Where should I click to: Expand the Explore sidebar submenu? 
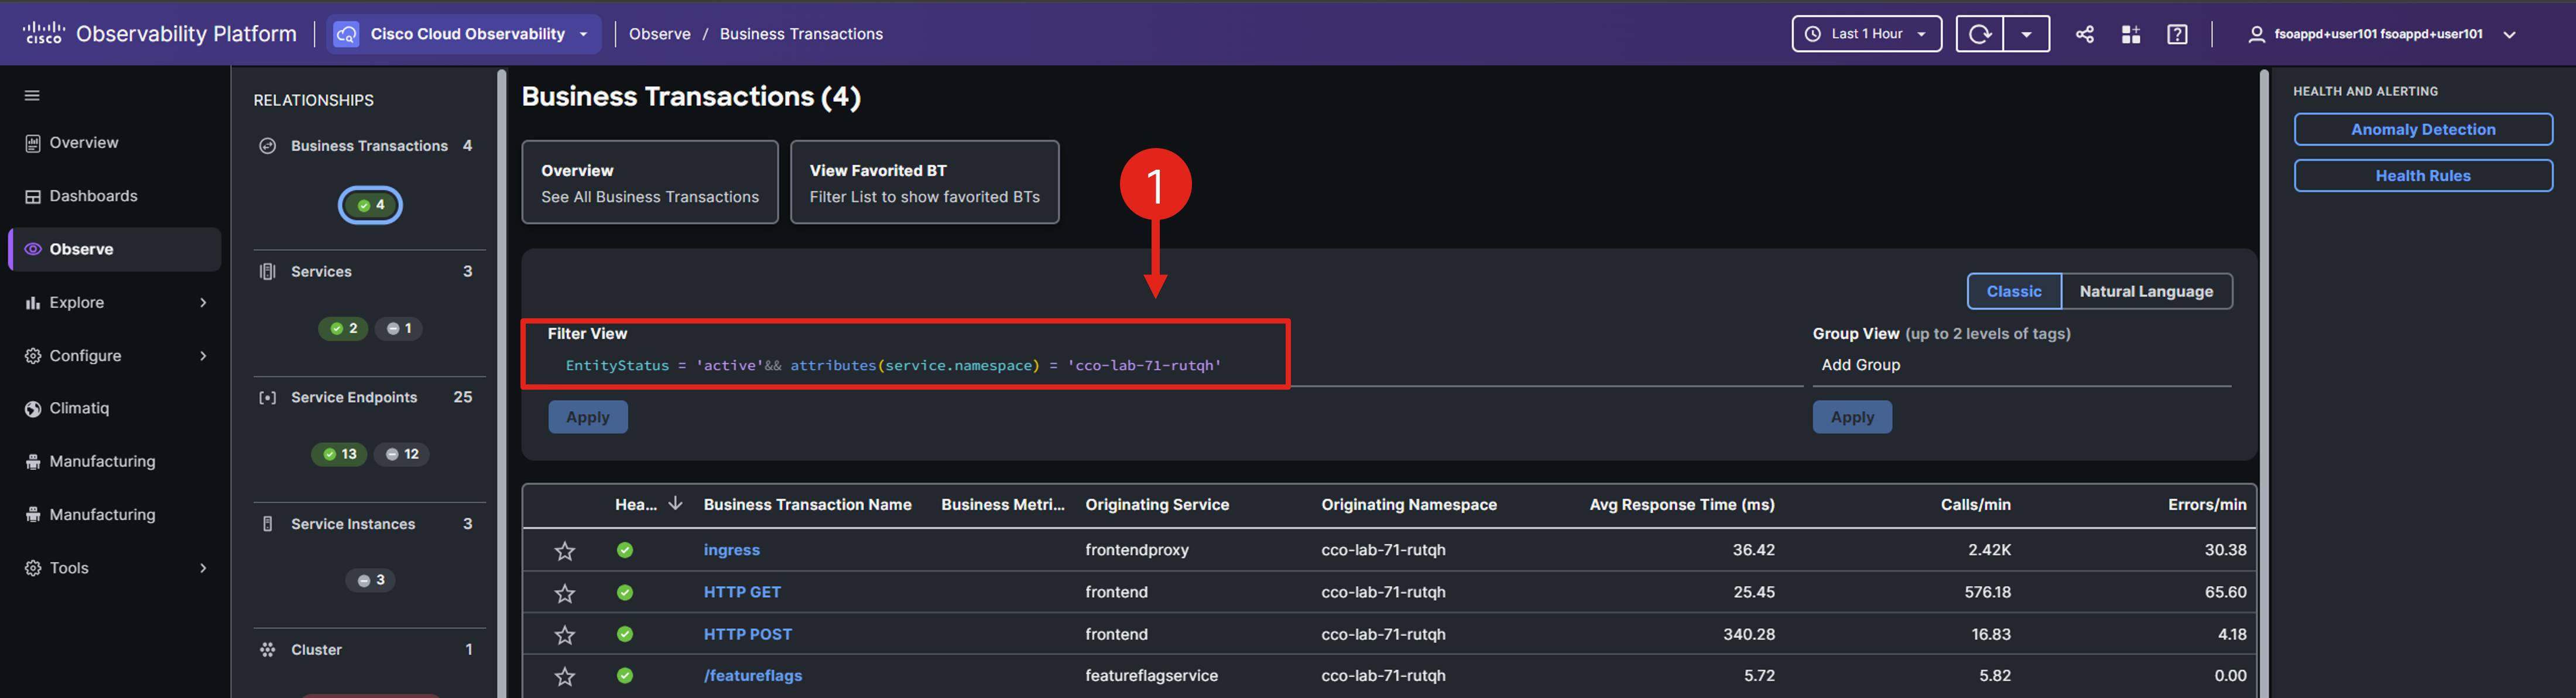pyautogui.click(x=203, y=302)
